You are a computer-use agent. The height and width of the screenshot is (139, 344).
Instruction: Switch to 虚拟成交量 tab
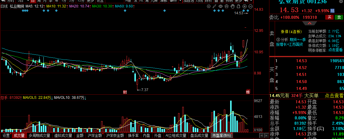63,135
